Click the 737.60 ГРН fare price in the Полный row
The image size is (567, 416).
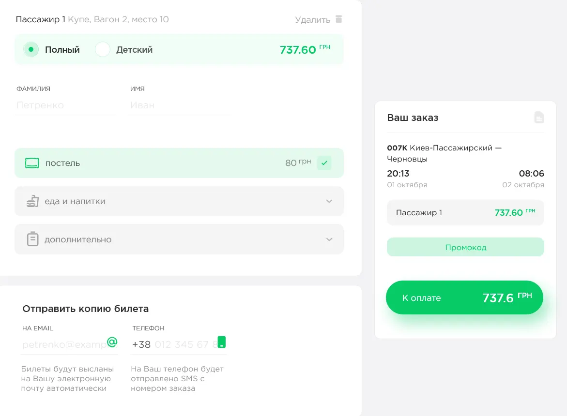(x=305, y=49)
